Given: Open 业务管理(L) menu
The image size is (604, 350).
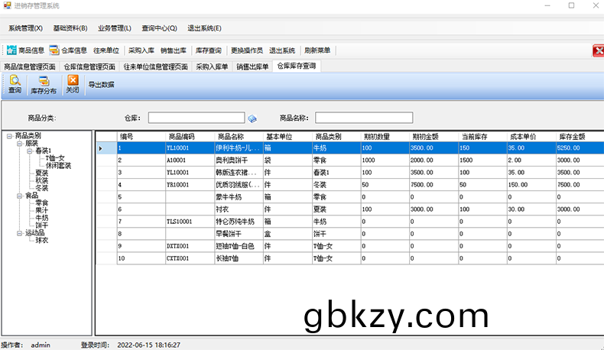Looking at the screenshot, I should click(115, 28).
